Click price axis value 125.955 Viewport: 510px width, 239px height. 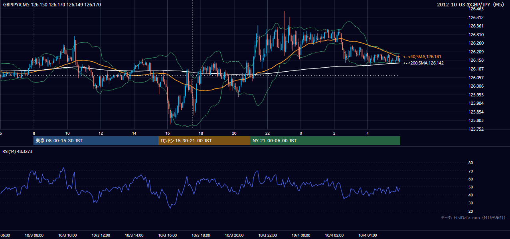(x=476, y=95)
